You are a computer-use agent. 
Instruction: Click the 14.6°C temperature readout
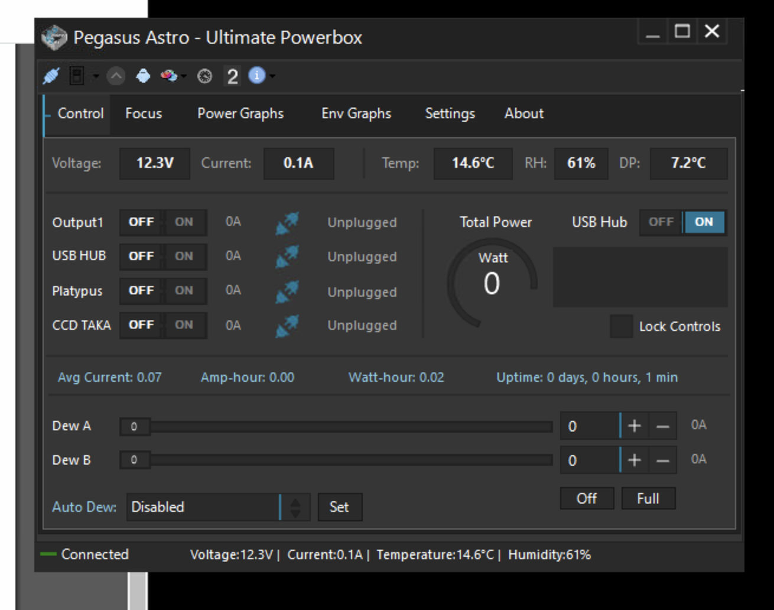pos(473,163)
